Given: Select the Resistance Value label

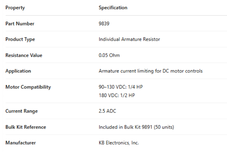Looking at the screenshot, I should coord(24,55).
